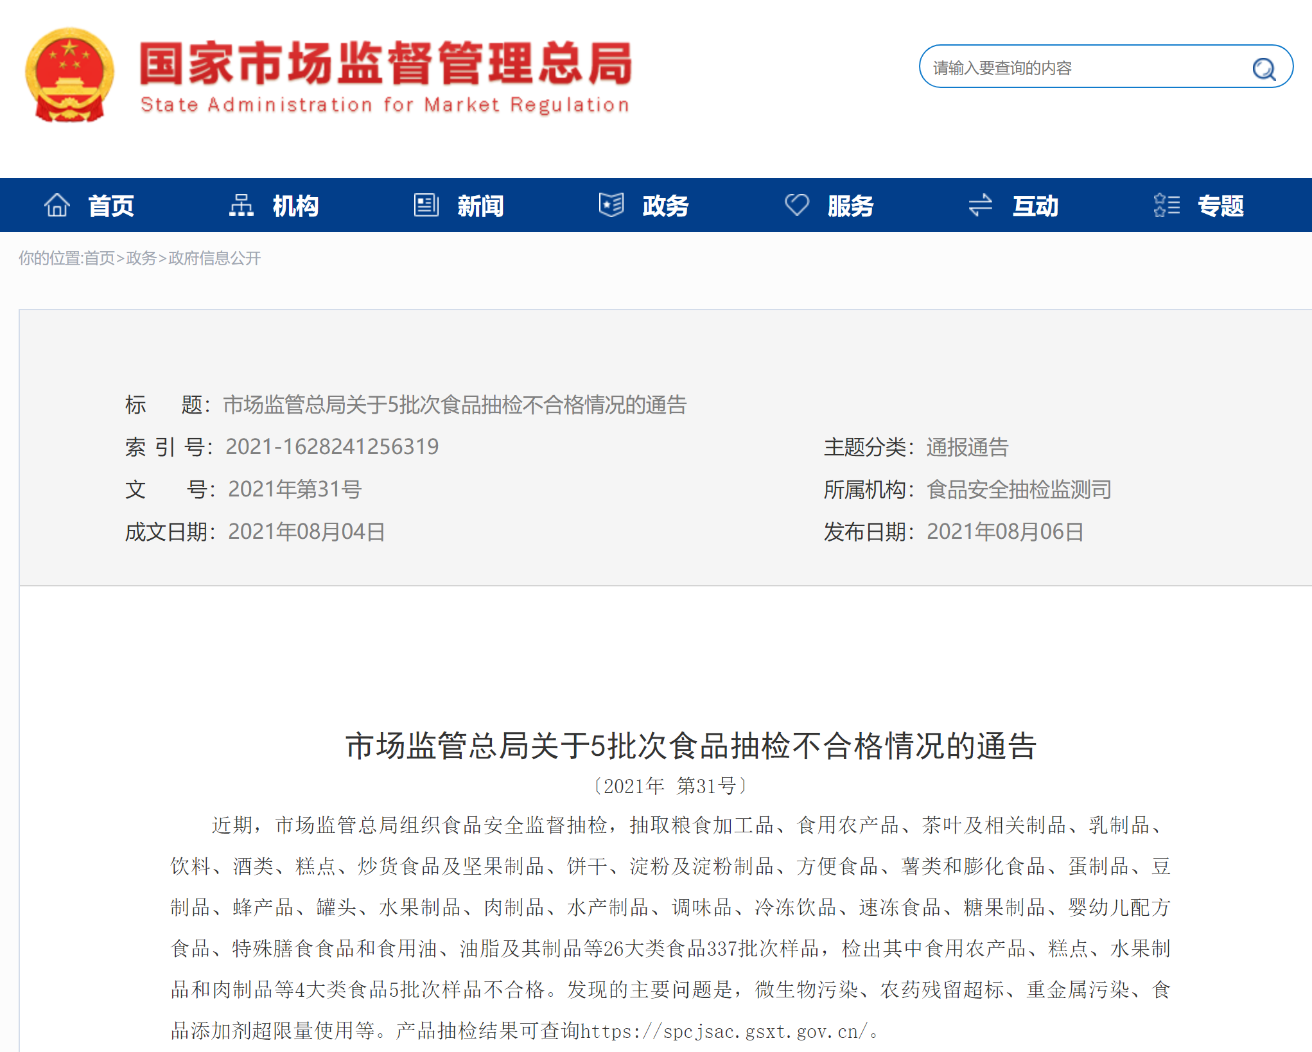Click the home icon beside 首页
Image resolution: width=1312 pixels, height=1052 pixels.
click(x=57, y=206)
